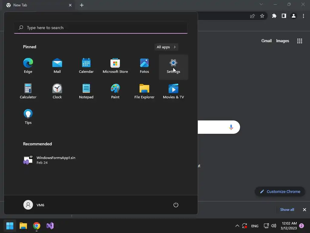Image resolution: width=310 pixels, height=233 pixels.
Task: Click the Windows Start button on taskbar
Action: click(x=10, y=226)
